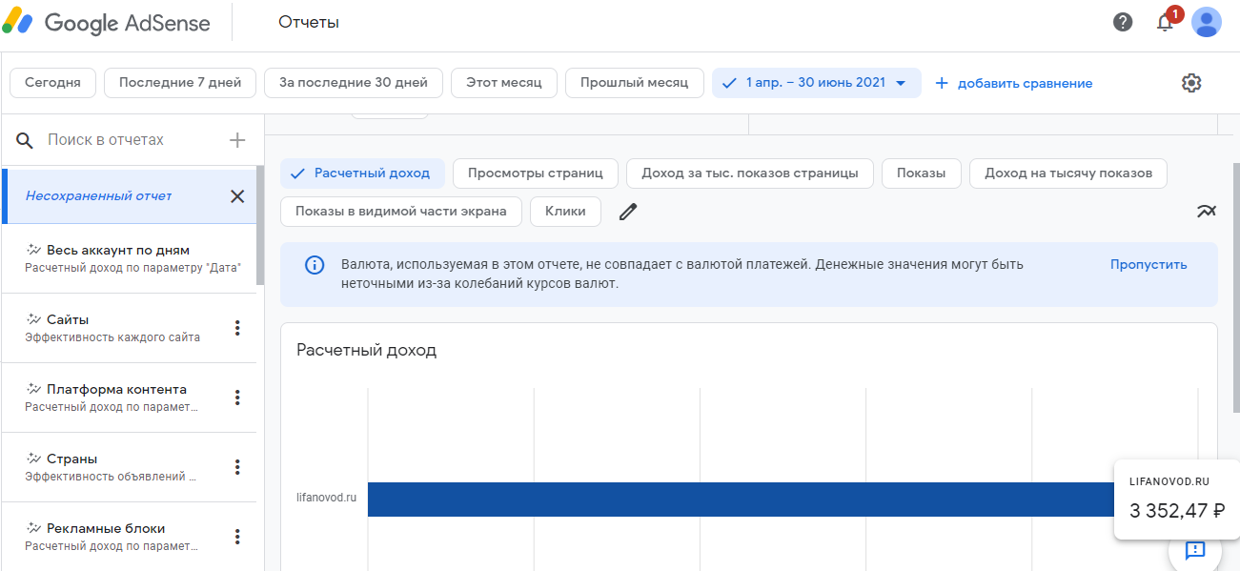Select За последние 30 дней range
1240x571 pixels.
pos(354,83)
